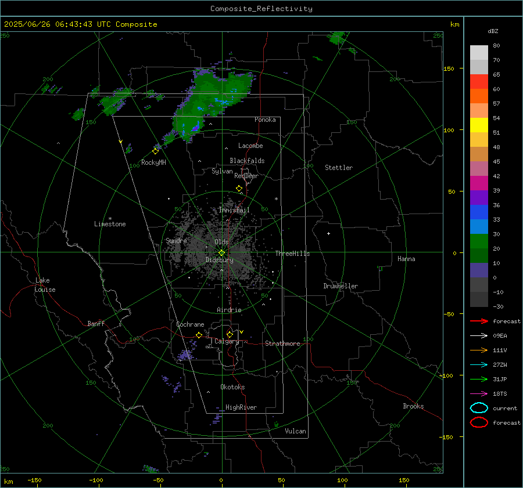Image resolution: width=523 pixels, height=488 pixels.
Task: Click the Blackfalds city label
Action: [247, 161]
